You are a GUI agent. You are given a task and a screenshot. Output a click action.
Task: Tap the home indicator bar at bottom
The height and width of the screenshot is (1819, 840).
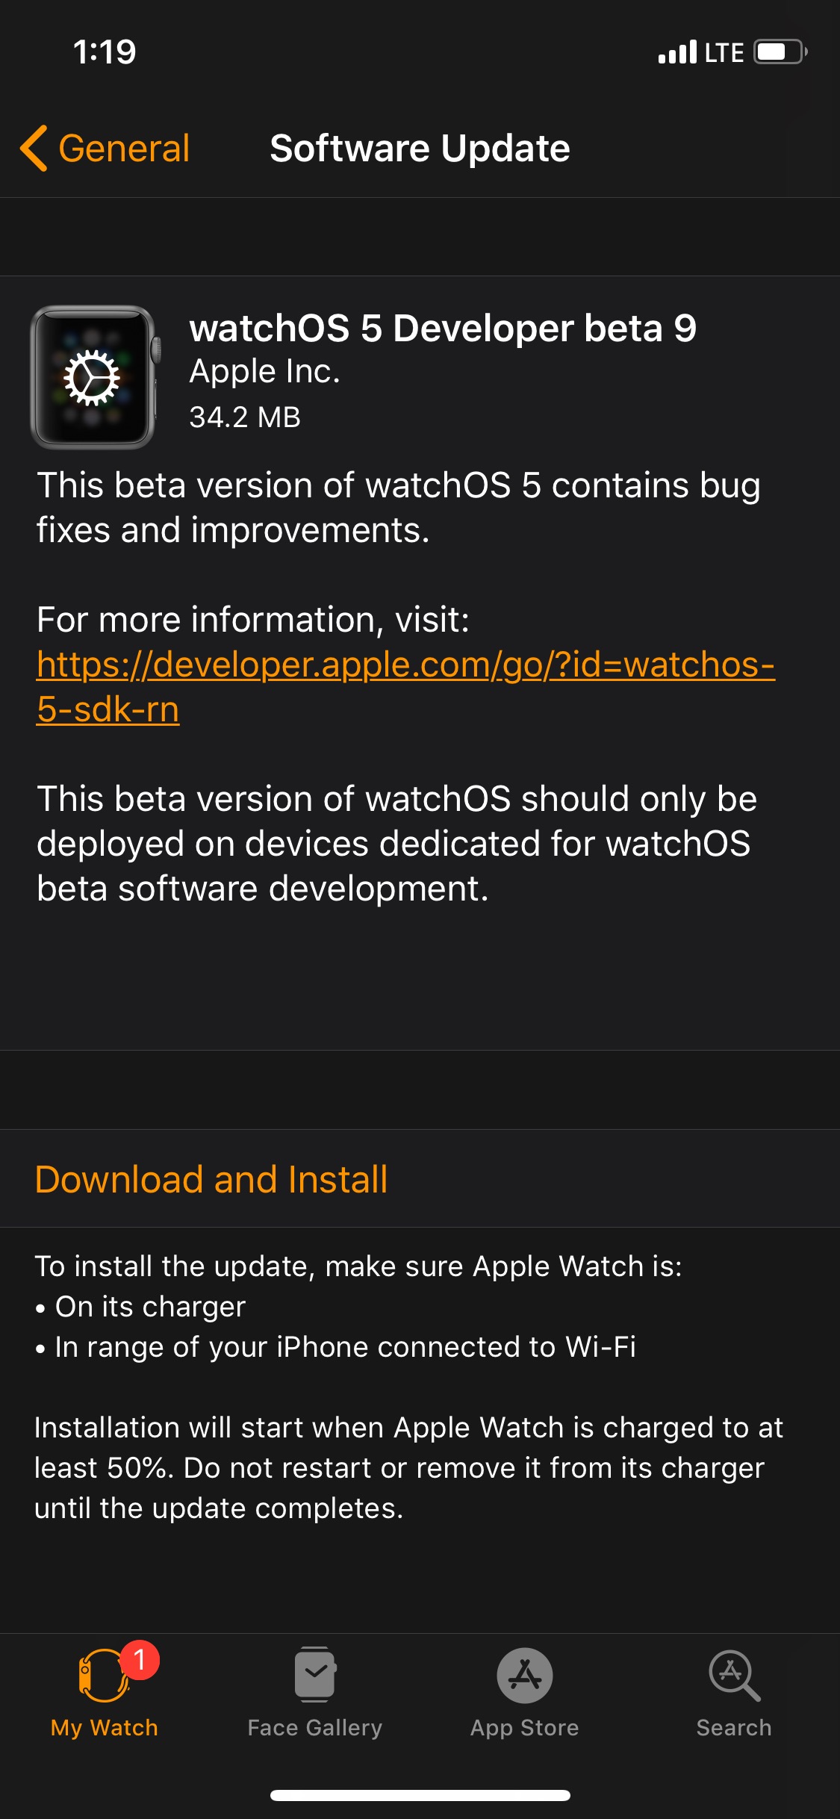pyautogui.click(x=420, y=1795)
